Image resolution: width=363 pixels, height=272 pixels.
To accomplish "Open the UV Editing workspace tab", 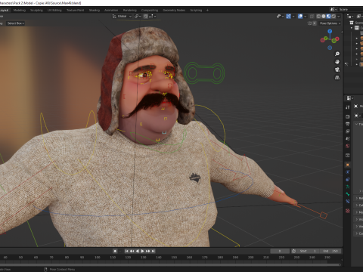I will pos(54,10).
